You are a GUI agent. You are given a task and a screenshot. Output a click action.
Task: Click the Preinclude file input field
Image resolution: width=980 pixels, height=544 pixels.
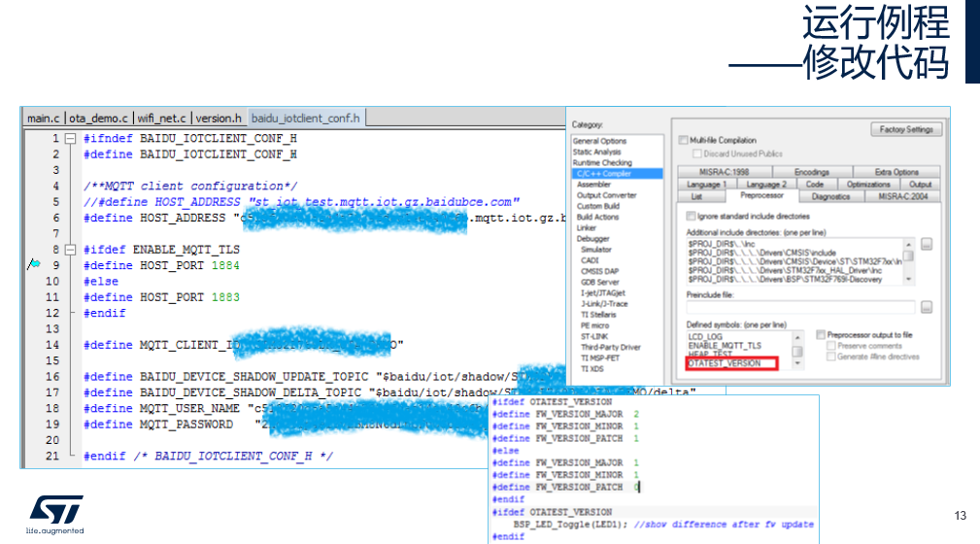pyautogui.click(x=800, y=307)
